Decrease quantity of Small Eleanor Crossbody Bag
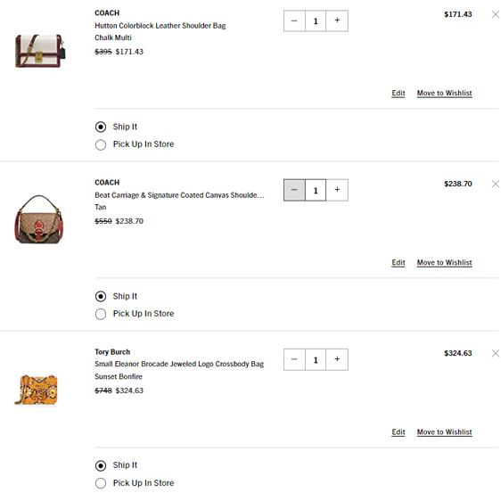The height and width of the screenshot is (493, 501). (x=294, y=359)
